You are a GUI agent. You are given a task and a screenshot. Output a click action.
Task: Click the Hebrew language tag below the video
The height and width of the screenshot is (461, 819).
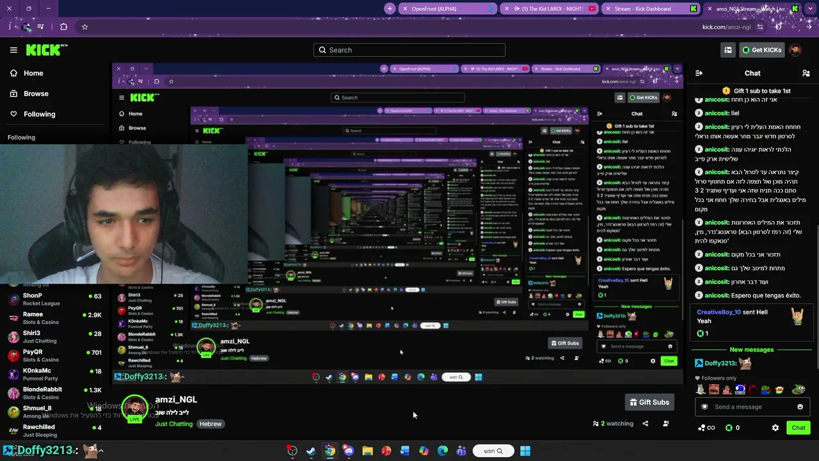[210, 424]
